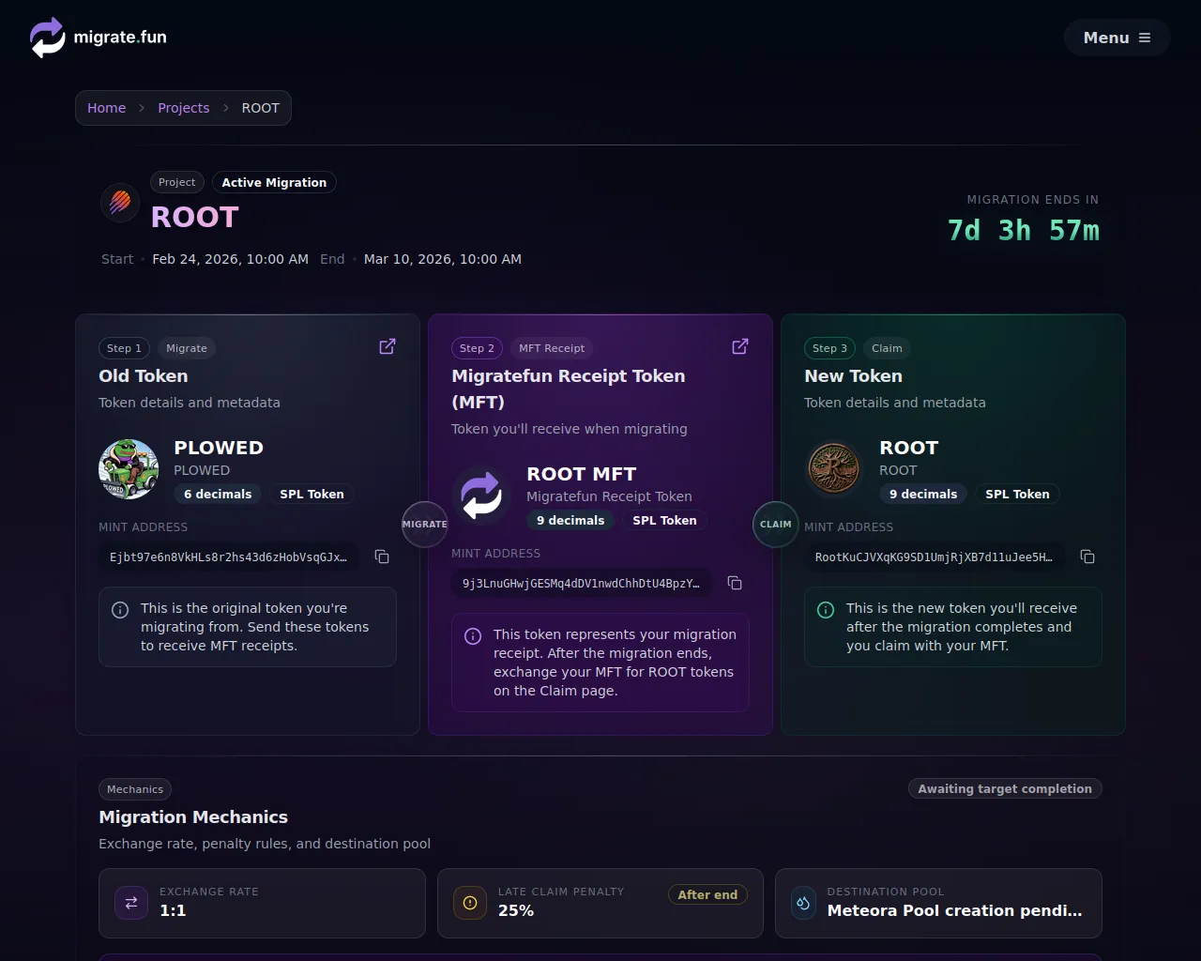
Task: Click the 25% late claim penalty value
Action: tap(516, 910)
